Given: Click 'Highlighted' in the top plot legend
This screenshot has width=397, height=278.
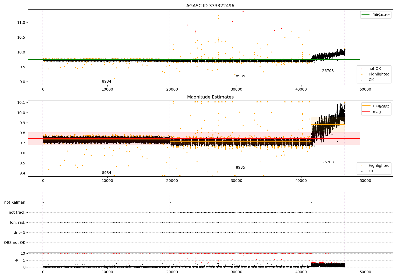Looking at the screenshot, I should [x=379, y=74].
